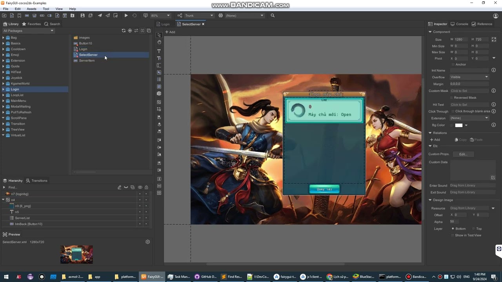Screen dimensions: 502x282
Task: Click the reload icon beside play
Action: pyautogui.click(x=135, y=16)
